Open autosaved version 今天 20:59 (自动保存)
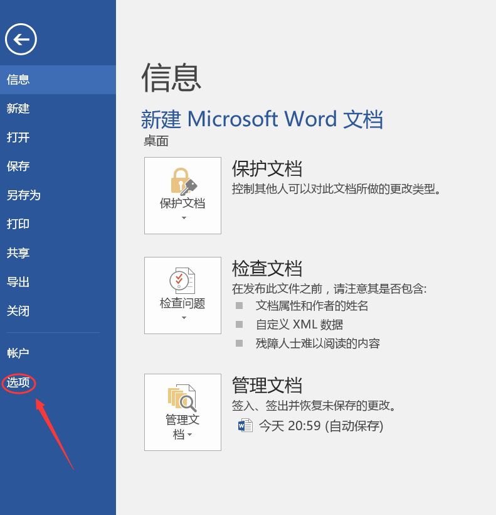 [310, 426]
